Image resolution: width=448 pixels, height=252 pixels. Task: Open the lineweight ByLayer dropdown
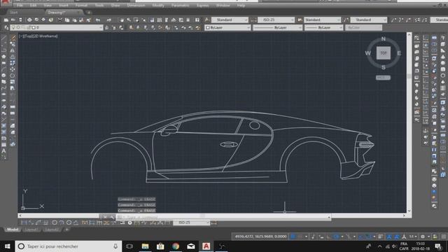(x=323, y=28)
